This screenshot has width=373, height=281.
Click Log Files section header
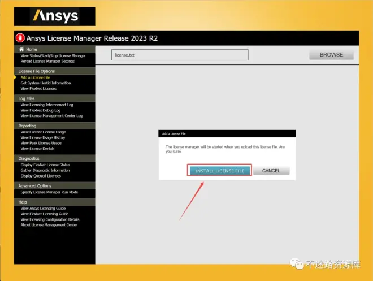point(54,98)
